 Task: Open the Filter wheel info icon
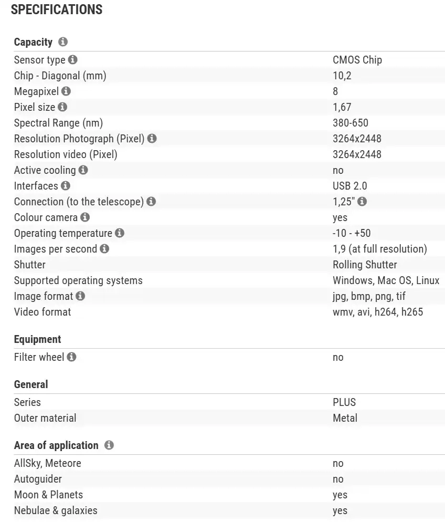(x=71, y=357)
